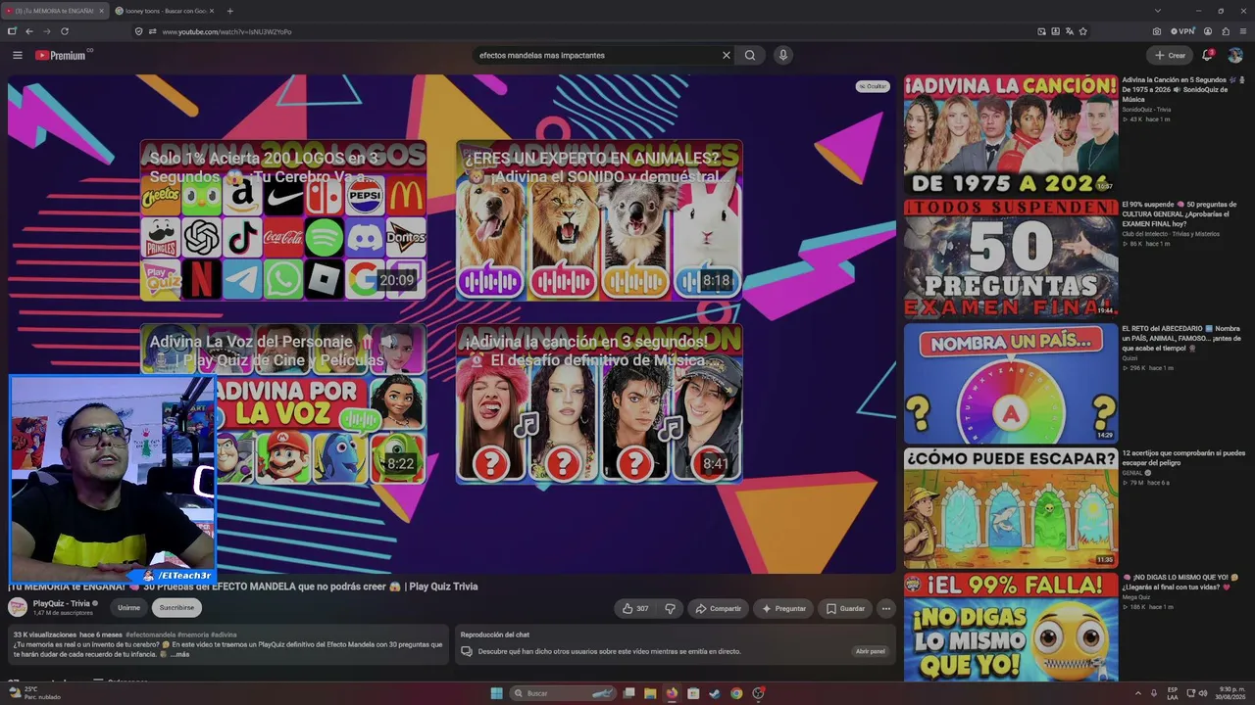Start voice search with the microphone
Screen dimensions: 1255x705
pyautogui.click(x=782, y=55)
